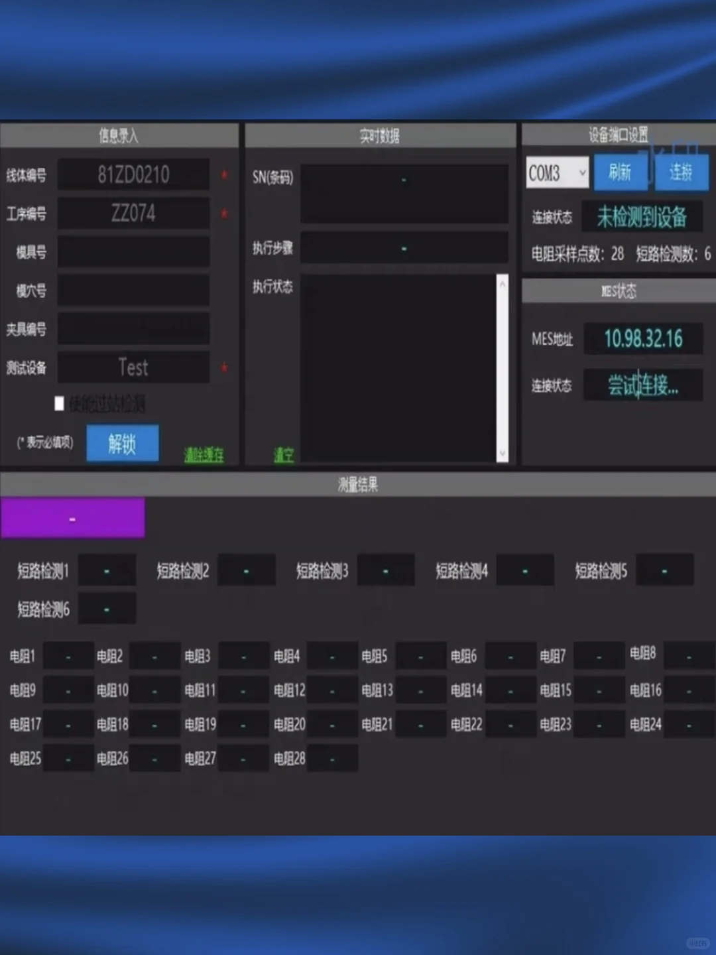The height and width of the screenshot is (955, 716).
Task: Click the 执行状态 scrollbar down arrow
Action: (503, 453)
